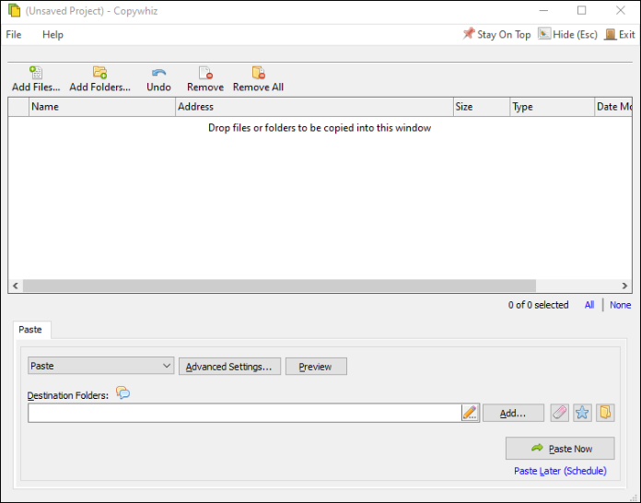Sort by the Type column header
The height and width of the screenshot is (503, 641).
tap(553, 107)
